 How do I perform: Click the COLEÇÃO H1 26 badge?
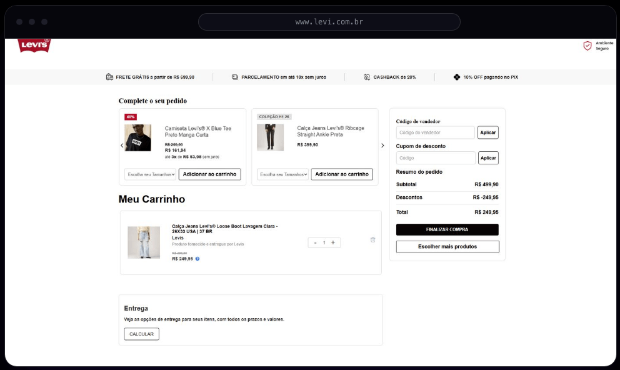point(274,117)
